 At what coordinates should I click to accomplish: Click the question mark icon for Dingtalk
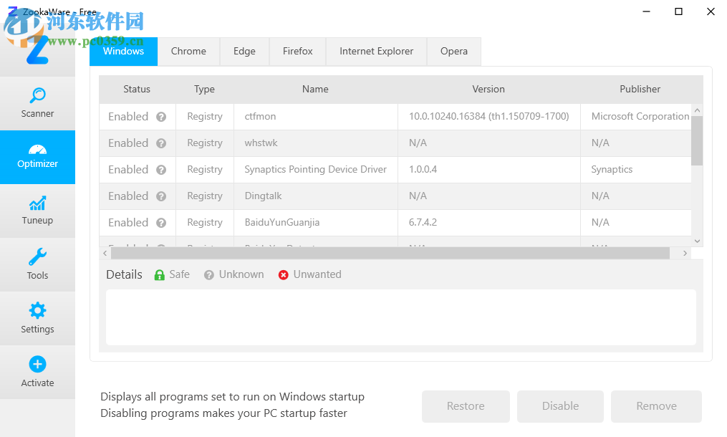161,196
